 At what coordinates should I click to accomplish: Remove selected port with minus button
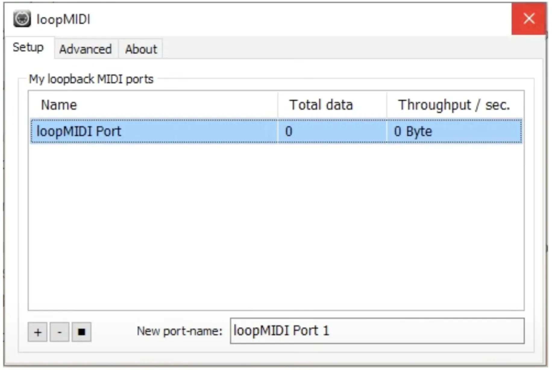coord(59,332)
